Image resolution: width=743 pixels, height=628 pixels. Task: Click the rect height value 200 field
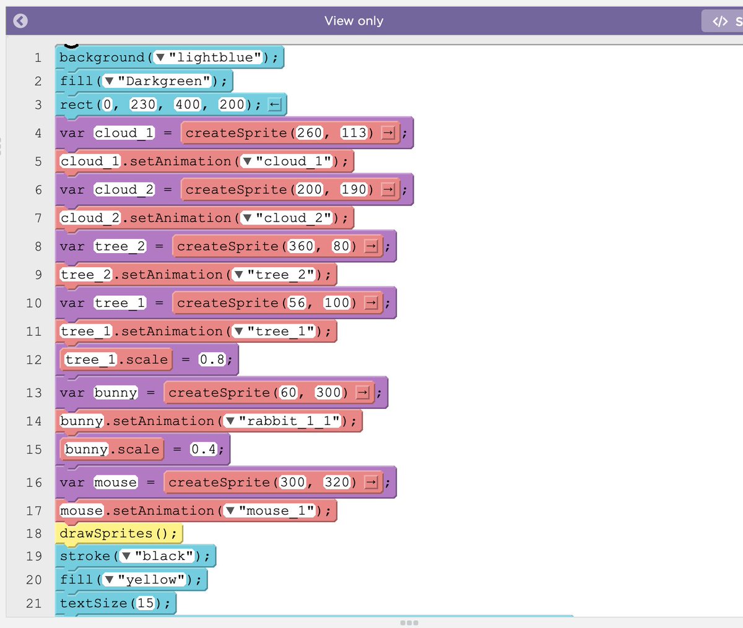click(232, 105)
